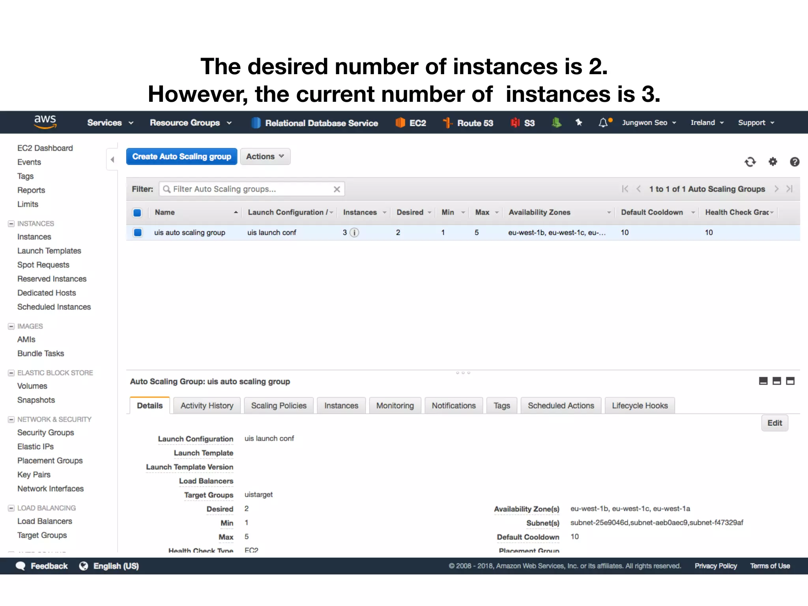This screenshot has width=808, height=606.
Task: Open the Ireland region dropdown
Action: (x=707, y=123)
